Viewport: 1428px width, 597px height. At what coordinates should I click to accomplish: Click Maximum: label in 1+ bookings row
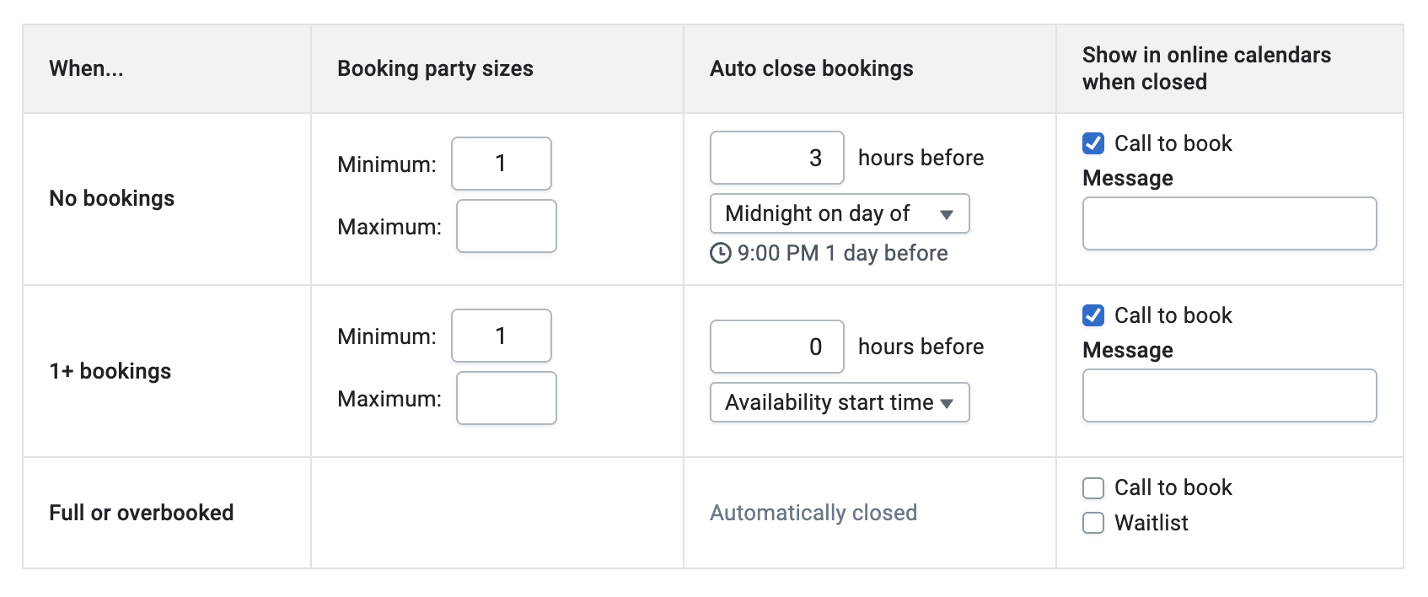click(389, 399)
